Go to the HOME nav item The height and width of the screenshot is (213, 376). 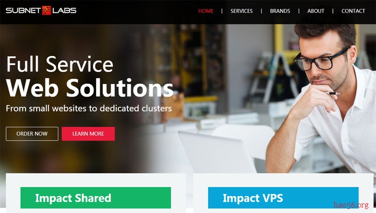tap(206, 11)
